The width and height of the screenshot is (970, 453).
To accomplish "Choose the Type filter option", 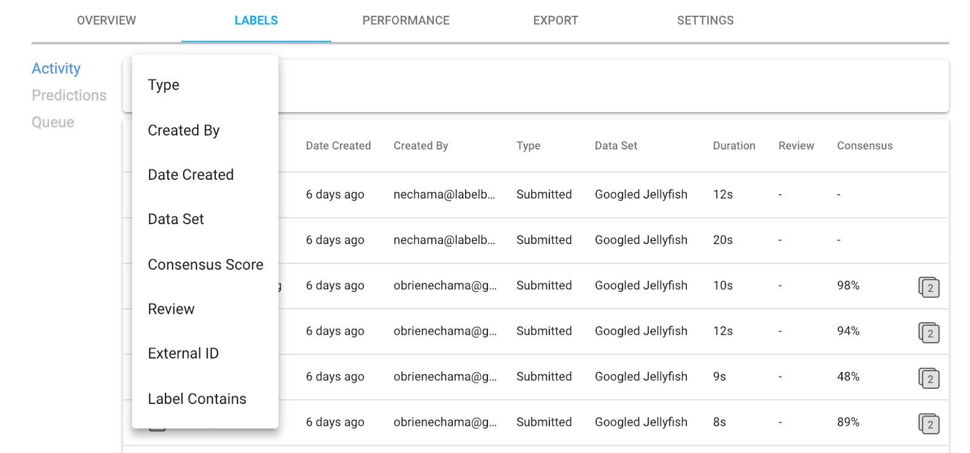I will 164,85.
